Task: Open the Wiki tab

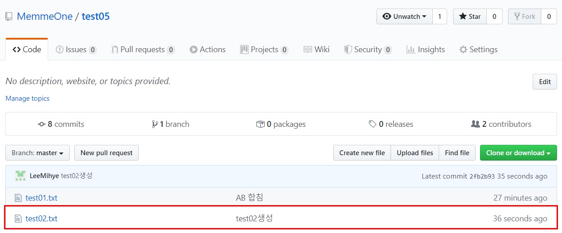Action: [316, 49]
